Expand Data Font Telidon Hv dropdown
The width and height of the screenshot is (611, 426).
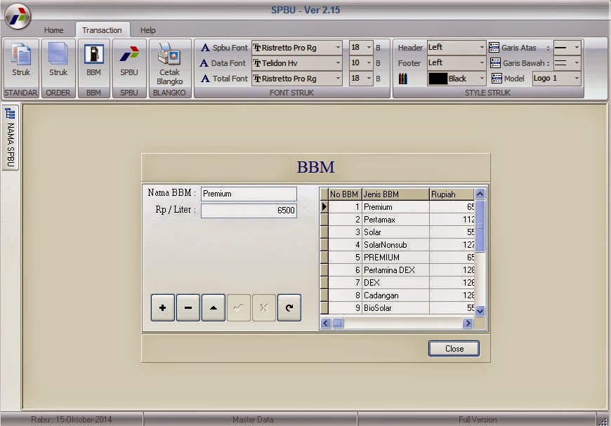click(x=338, y=62)
